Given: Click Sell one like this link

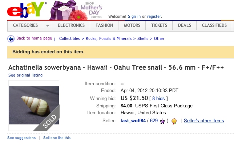Looking at the screenshot, I should (x=57, y=138).
